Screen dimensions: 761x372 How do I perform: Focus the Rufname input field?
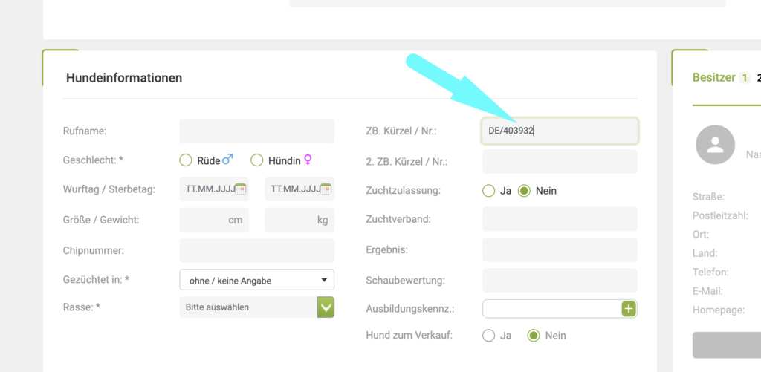click(256, 131)
